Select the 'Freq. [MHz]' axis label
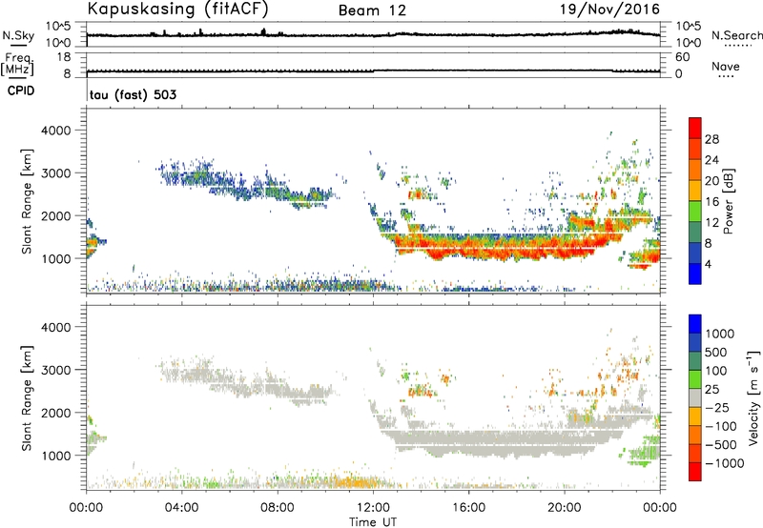This screenshot has height=528, width=763. 17,64
